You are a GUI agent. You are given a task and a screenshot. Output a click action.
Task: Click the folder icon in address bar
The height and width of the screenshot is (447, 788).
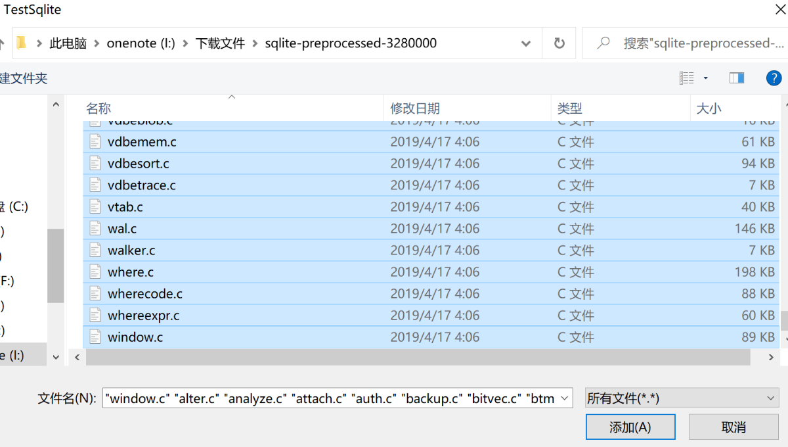21,43
